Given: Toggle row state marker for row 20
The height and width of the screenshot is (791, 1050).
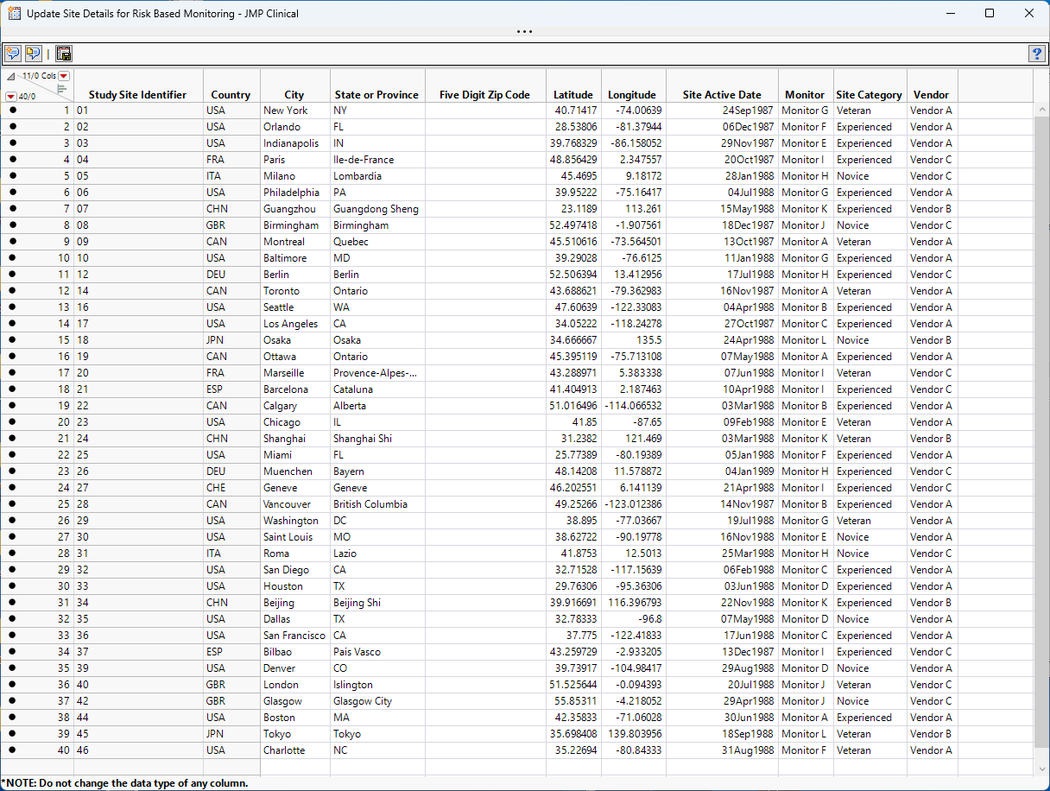Looking at the screenshot, I should coord(12,422).
